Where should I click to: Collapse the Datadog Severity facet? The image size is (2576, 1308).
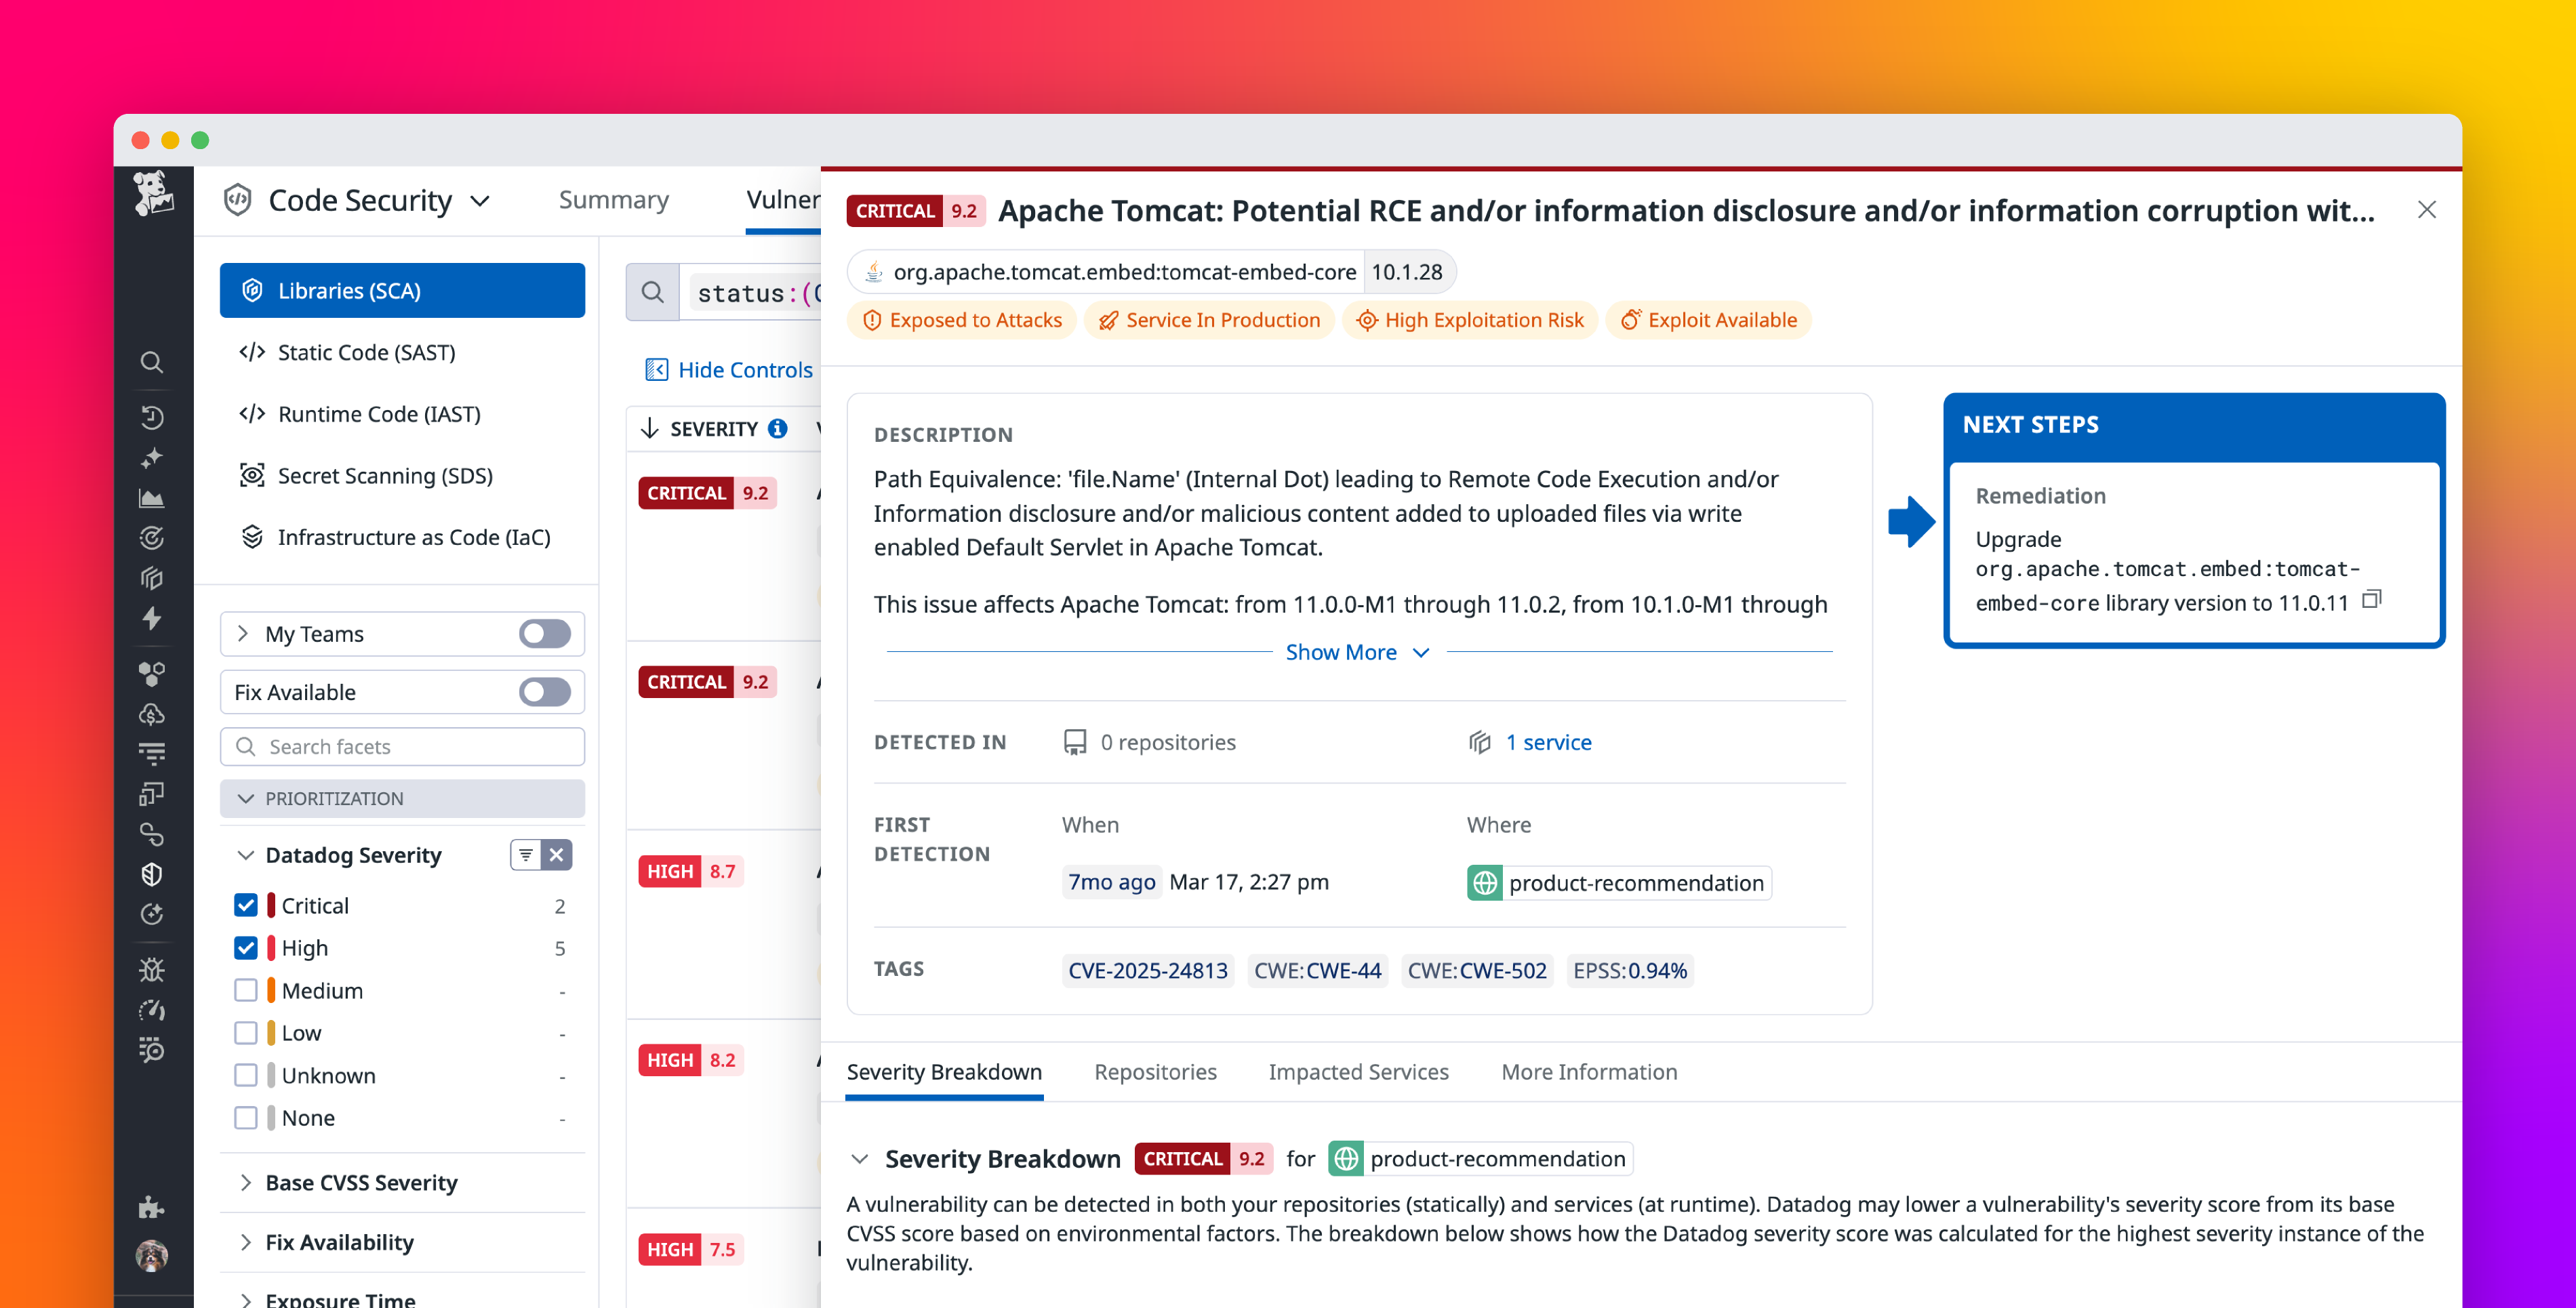[245, 855]
